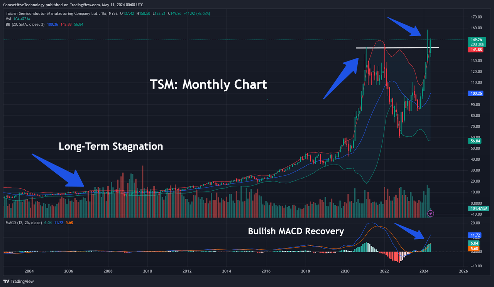
Task: Select the BB (20, SMA, close, 2) legend
Action: (x=25, y=24)
